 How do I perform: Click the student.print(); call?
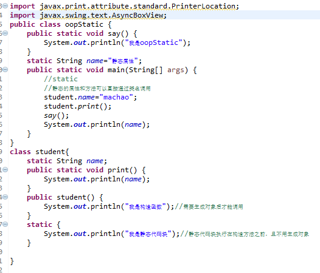(77, 107)
